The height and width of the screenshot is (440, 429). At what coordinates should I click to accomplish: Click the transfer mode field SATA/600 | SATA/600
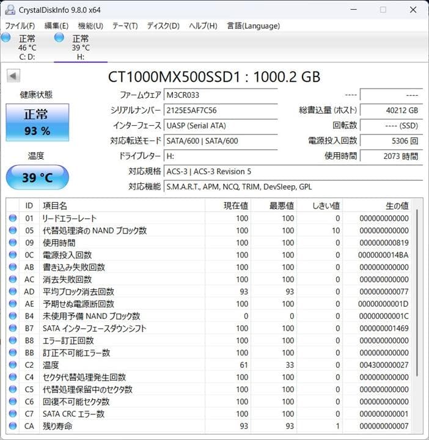[x=221, y=141]
